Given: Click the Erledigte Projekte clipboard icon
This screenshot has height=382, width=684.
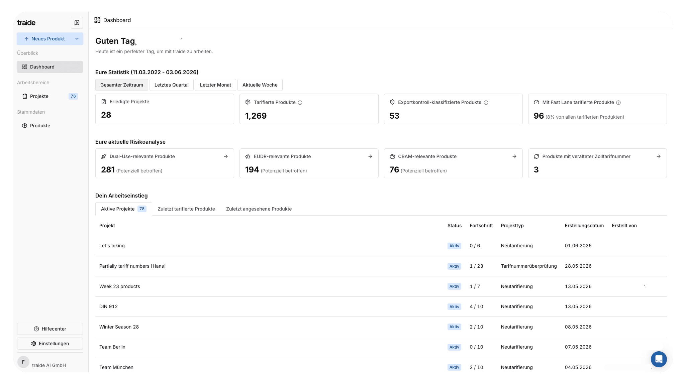Looking at the screenshot, I should [104, 102].
